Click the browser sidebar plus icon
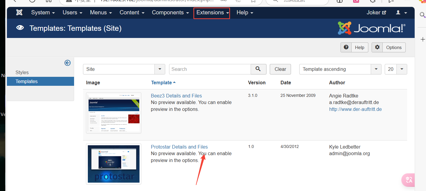426x191 pixels. click(x=423, y=39)
